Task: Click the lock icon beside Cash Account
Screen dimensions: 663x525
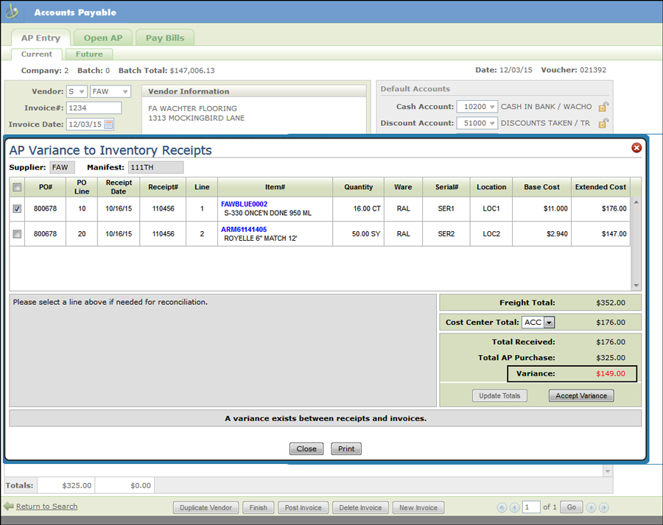Action: click(x=603, y=107)
